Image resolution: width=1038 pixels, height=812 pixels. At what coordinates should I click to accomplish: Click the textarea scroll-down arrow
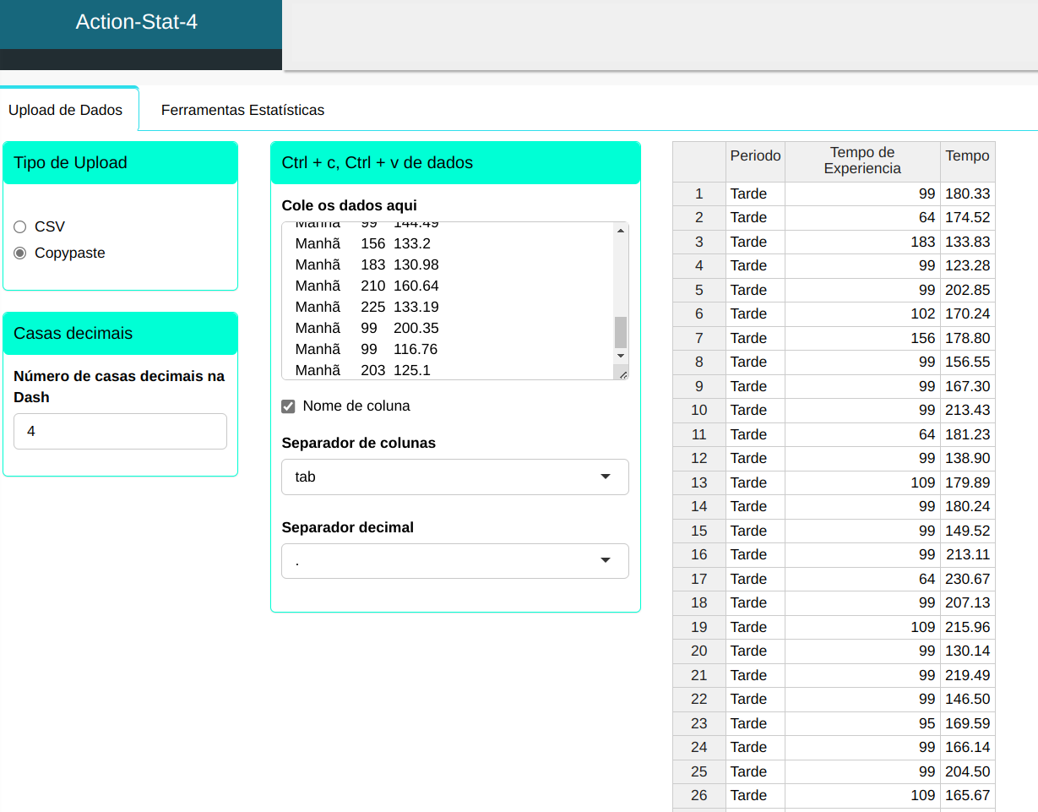click(x=621, y=357)
